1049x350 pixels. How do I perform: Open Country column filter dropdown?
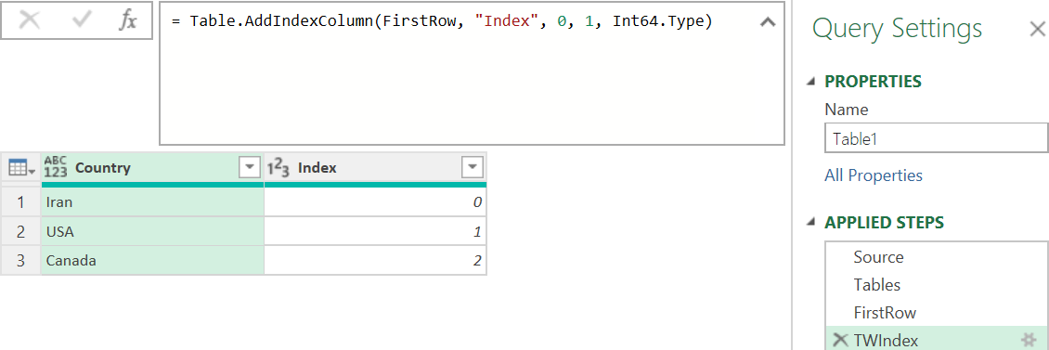click(250, 167)
